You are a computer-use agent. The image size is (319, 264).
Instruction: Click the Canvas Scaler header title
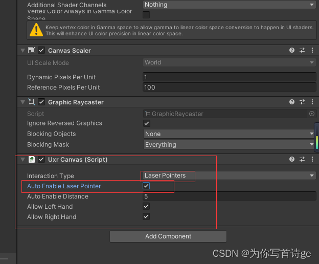coord(70,51)
